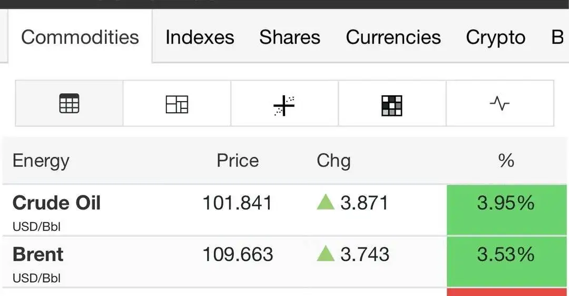Click the Chg column header
The image size is (569, 296).
(333, 161)
